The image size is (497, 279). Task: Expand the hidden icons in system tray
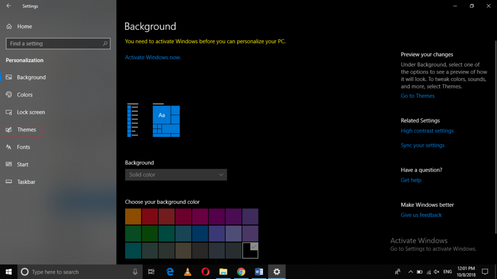click(410, 272)
